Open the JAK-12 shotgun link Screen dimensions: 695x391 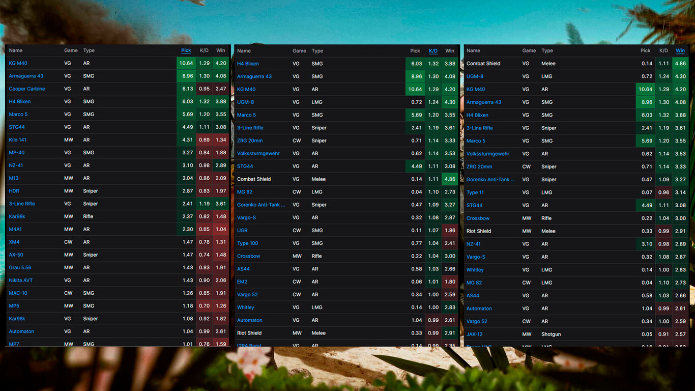pos(475,334)
